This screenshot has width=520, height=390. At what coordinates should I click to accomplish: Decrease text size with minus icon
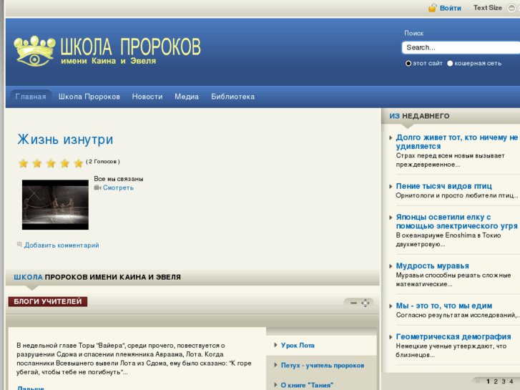511,8
